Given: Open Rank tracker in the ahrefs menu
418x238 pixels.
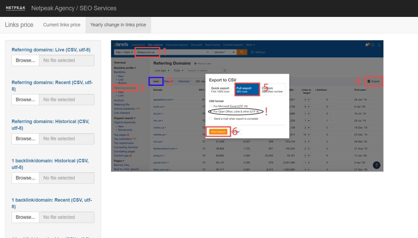Looking at the screenshot, I should [213, 45].
